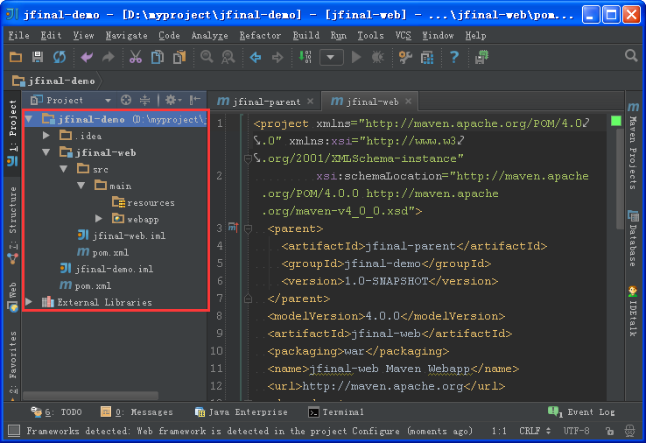
Task: Click the Debug bug icon
Action: [x=377, y=57]
